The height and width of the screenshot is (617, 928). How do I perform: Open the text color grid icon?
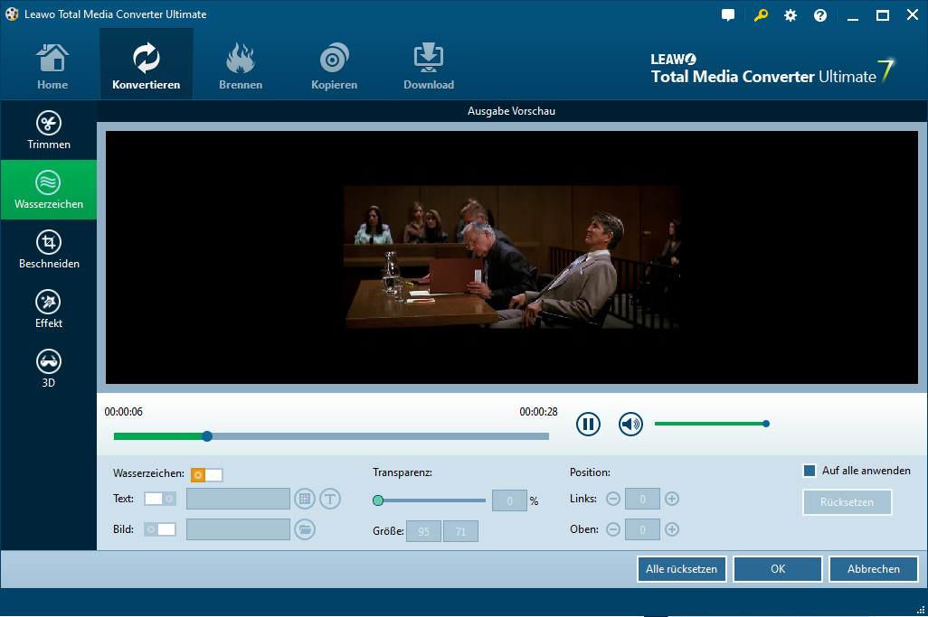305,499
